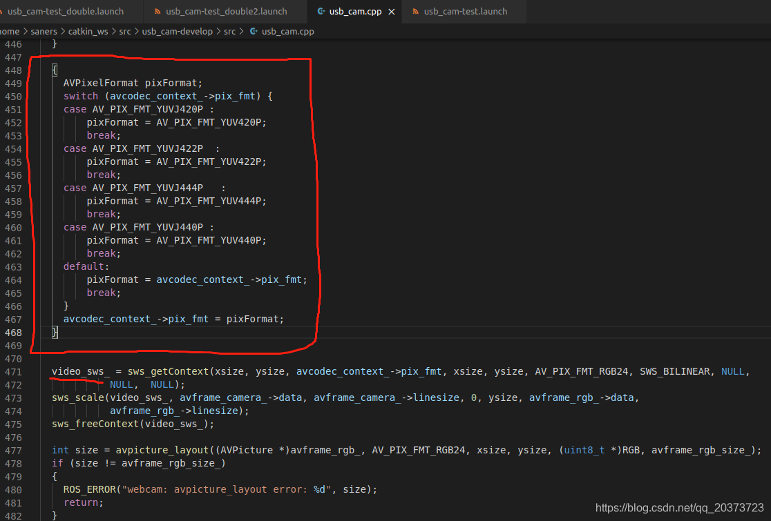Click AV_PIX_FMT_YUVJ444P in the case statement

[148, 188]
